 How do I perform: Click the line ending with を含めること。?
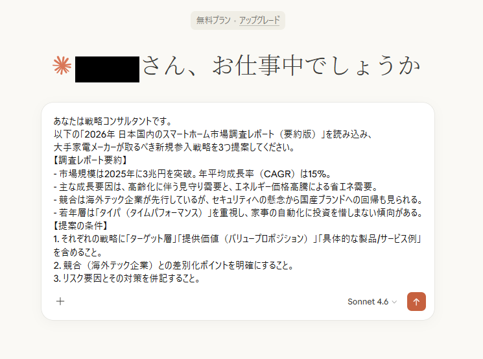pyautogui.click(x=78, y=253)
